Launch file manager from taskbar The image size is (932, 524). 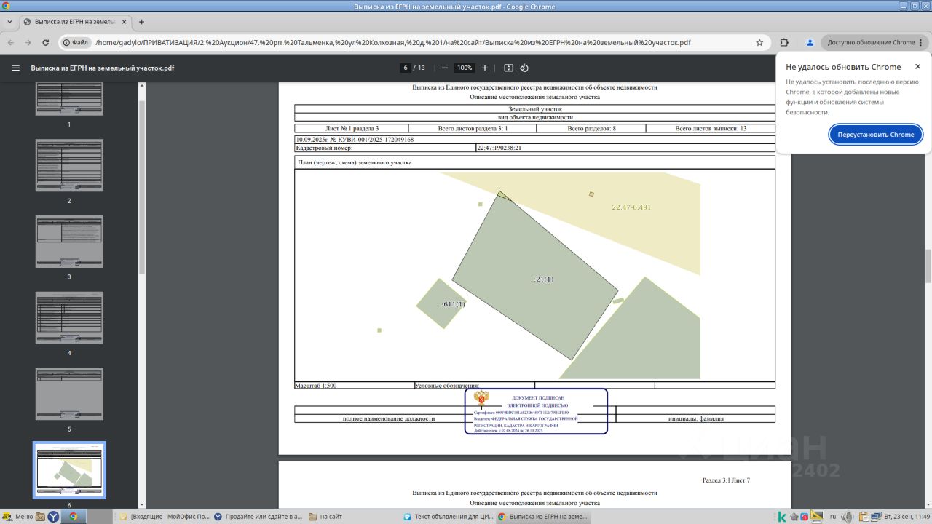40,517
